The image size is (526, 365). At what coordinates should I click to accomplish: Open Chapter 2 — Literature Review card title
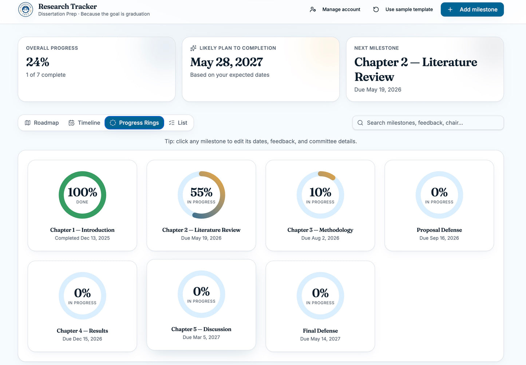point(201,230)
